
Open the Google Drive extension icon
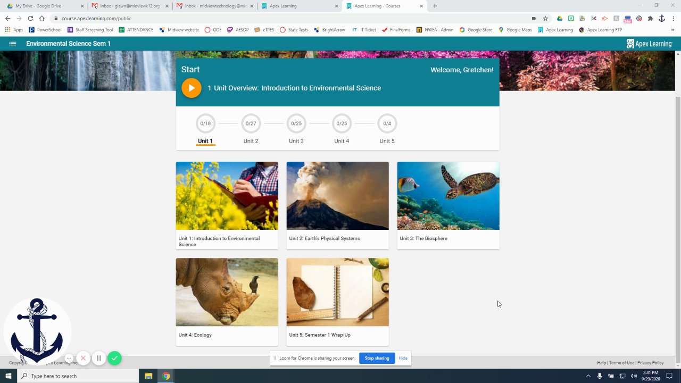click(x=560, y=18)
